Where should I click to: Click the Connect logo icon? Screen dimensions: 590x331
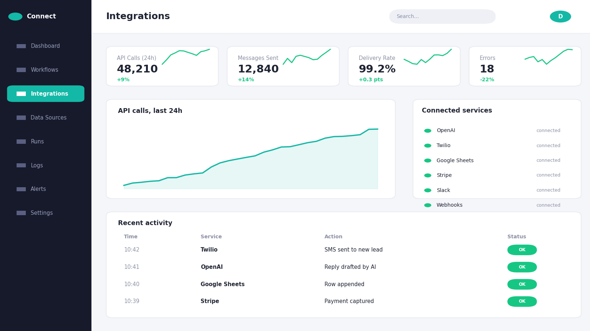tap(15, 17)
